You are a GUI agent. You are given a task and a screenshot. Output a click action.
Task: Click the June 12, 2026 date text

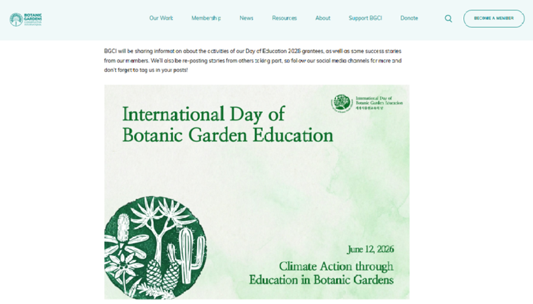tap(370, 250)
